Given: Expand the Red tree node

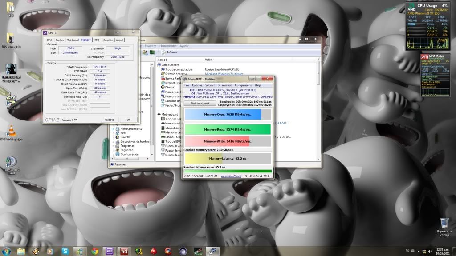Looking at the screenshot, I should [114, 133].
